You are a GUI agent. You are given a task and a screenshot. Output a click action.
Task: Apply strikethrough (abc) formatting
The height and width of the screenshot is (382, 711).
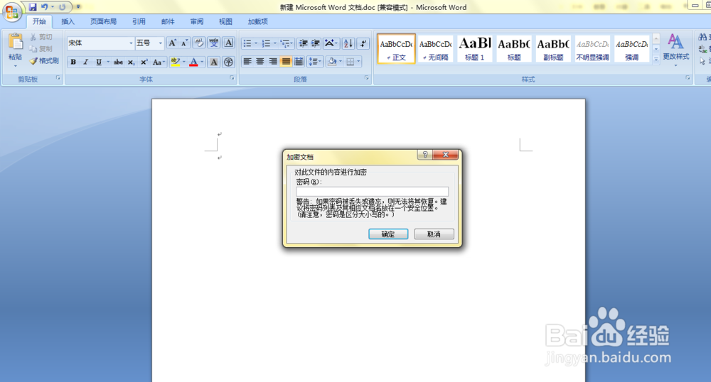click(118, 62)
